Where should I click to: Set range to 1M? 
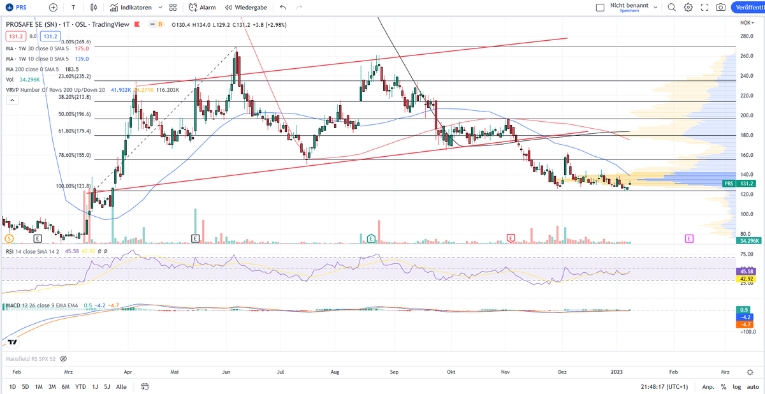(39, 386)
